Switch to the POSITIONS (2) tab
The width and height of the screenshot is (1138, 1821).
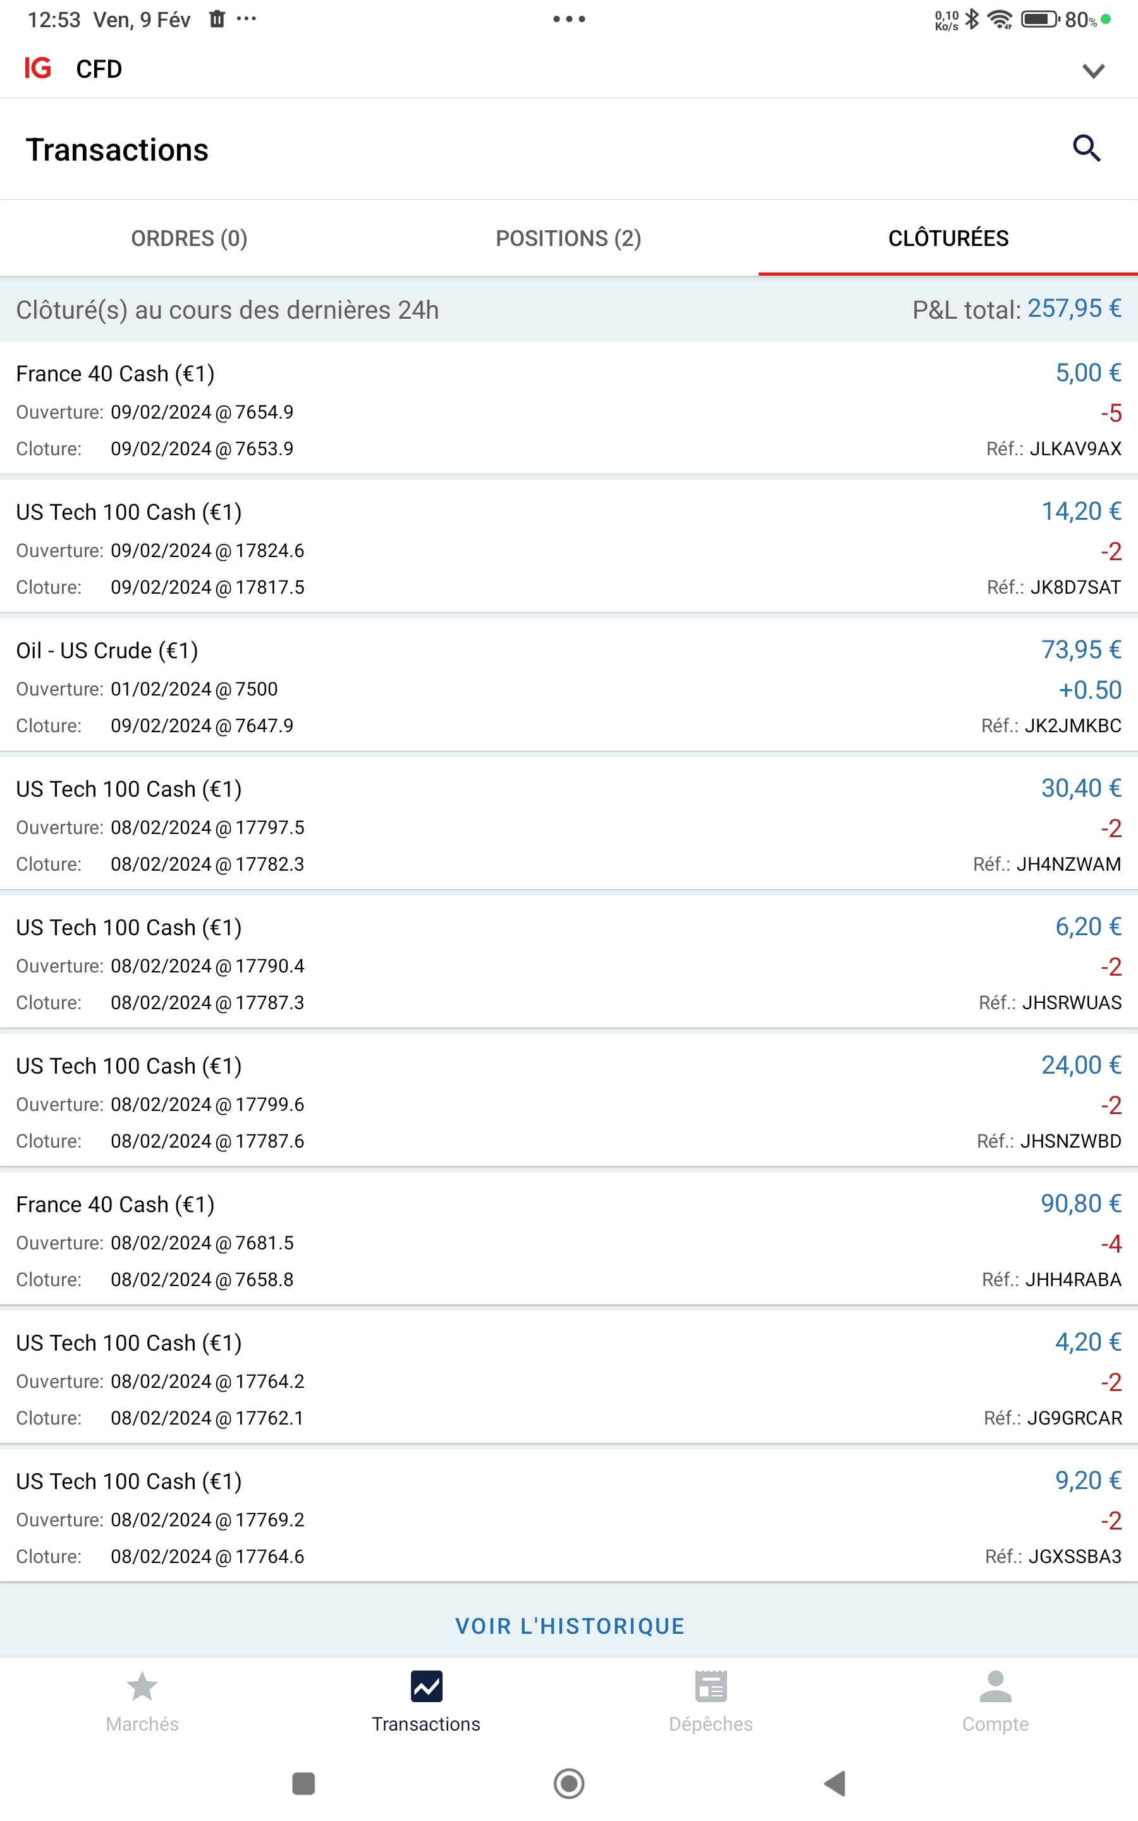click(568, 238)
